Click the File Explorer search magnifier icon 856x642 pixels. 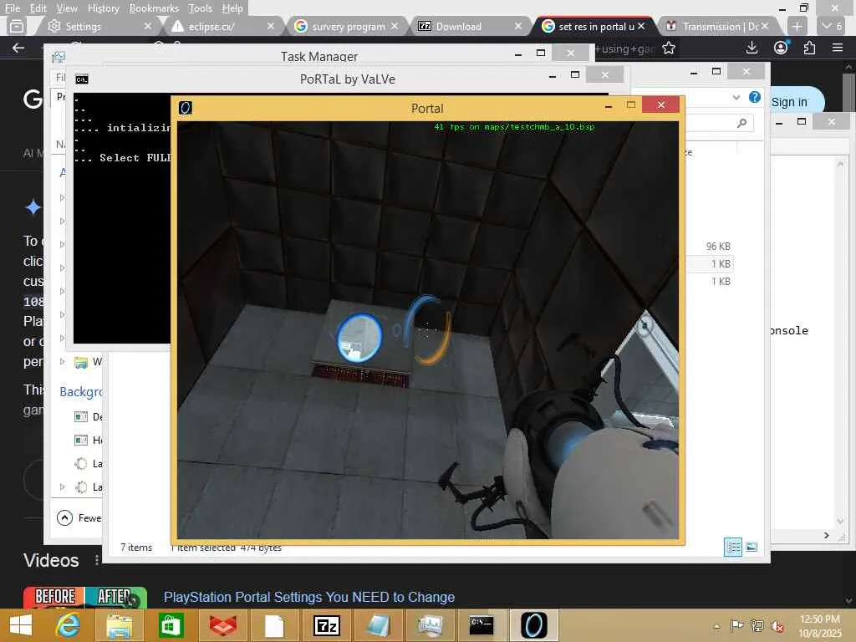(x=741, y=123)
